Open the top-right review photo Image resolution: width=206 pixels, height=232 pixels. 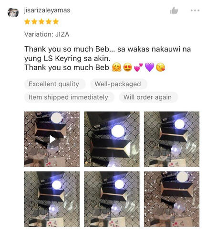point(172,139)
